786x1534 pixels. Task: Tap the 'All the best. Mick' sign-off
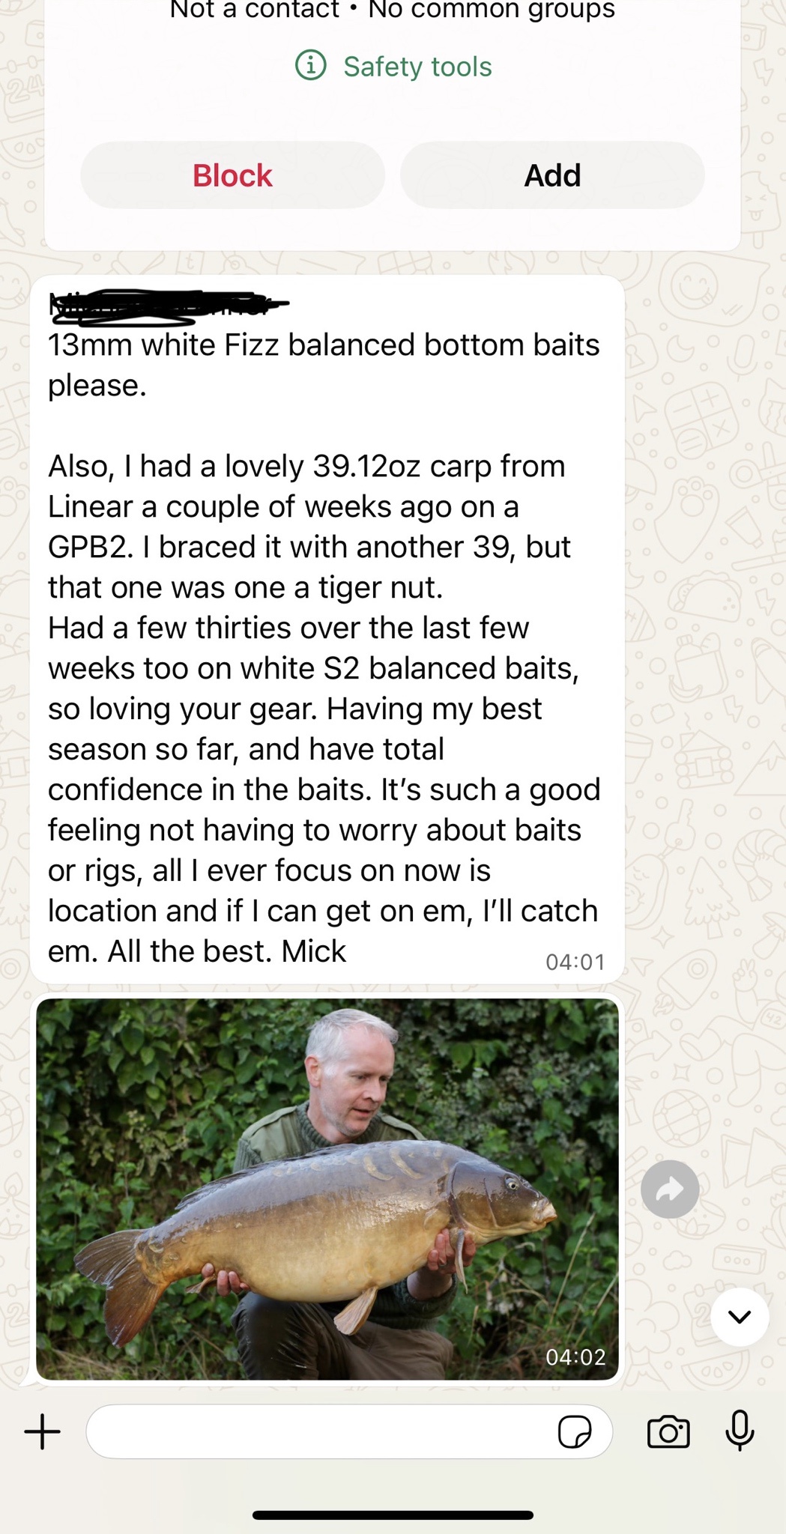tap(227, 951)
